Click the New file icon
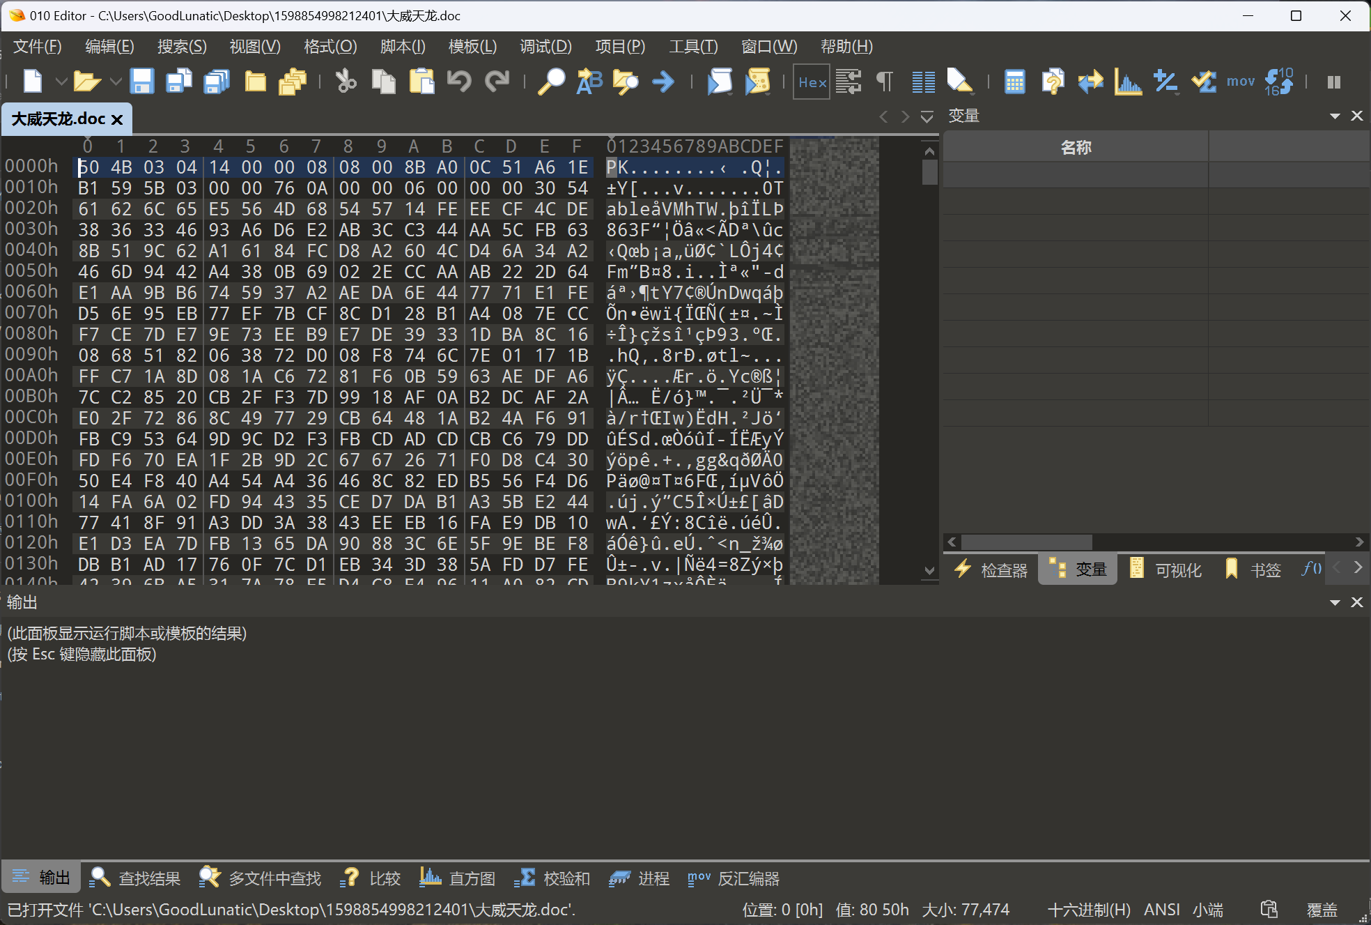Screen dimensions: 1371x925 33,82
